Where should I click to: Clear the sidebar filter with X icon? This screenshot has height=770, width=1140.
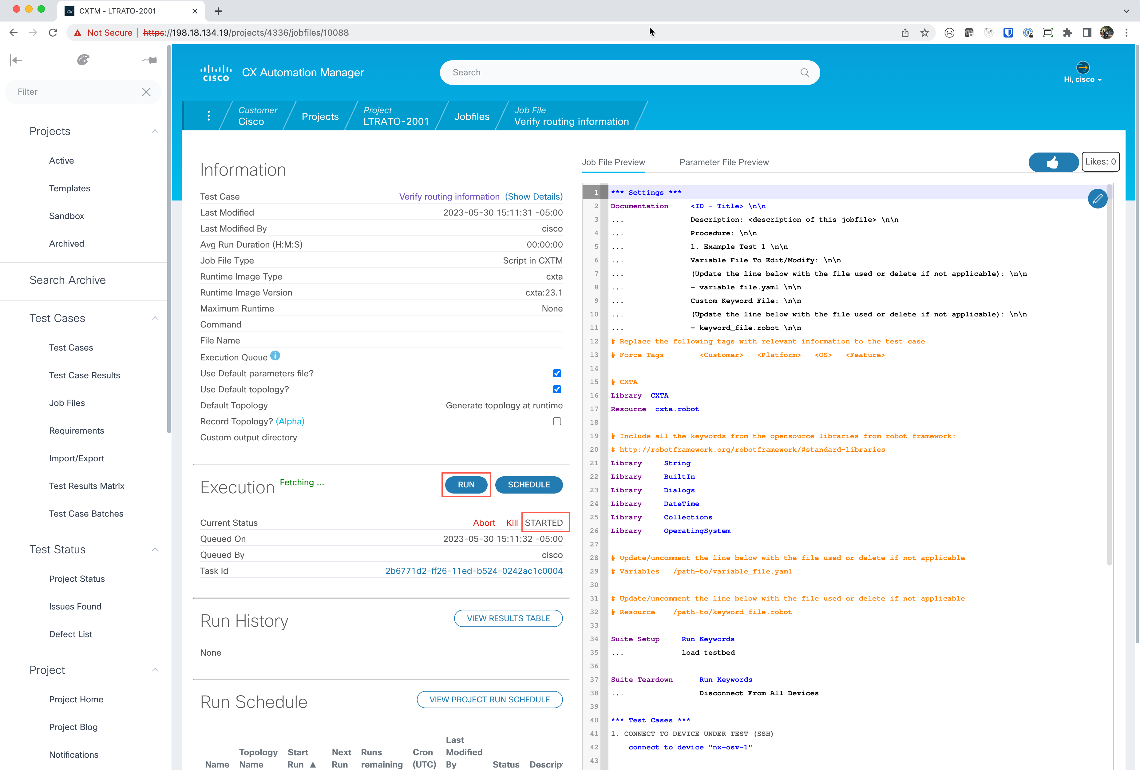tap(146, 92)
